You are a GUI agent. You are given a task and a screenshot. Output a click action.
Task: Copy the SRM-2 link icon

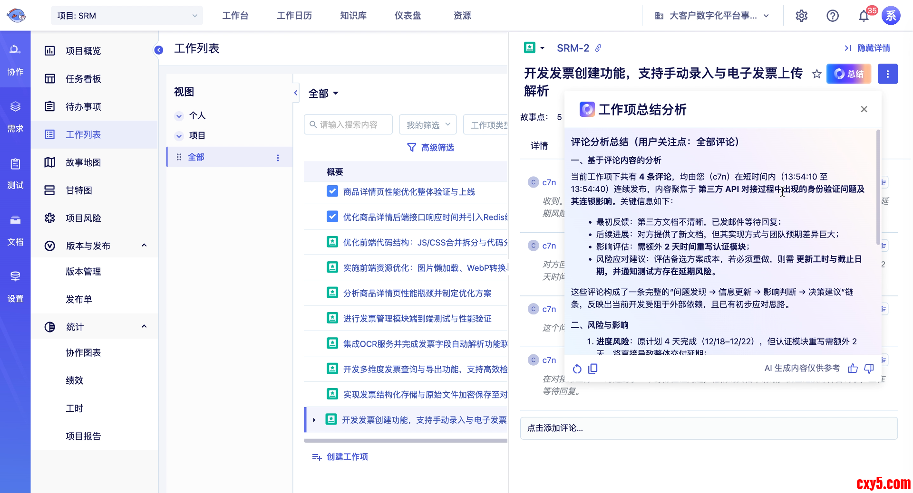599,48
